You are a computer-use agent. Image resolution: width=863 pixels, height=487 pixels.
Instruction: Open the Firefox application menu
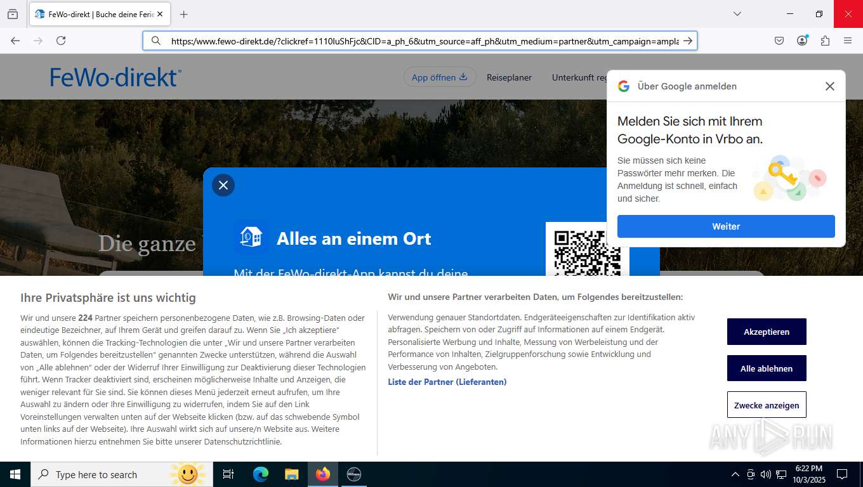pyautogui.click(x=848, y=41)
